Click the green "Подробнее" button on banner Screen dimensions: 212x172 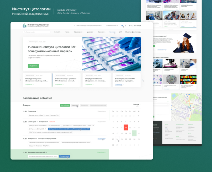[x=33, y=66]
